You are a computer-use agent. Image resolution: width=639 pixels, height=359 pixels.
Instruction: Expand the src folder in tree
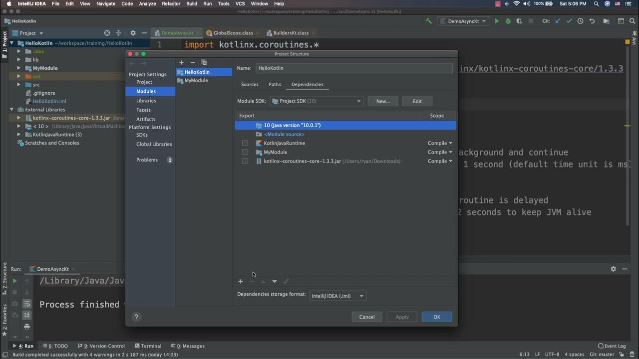point(19,85)
